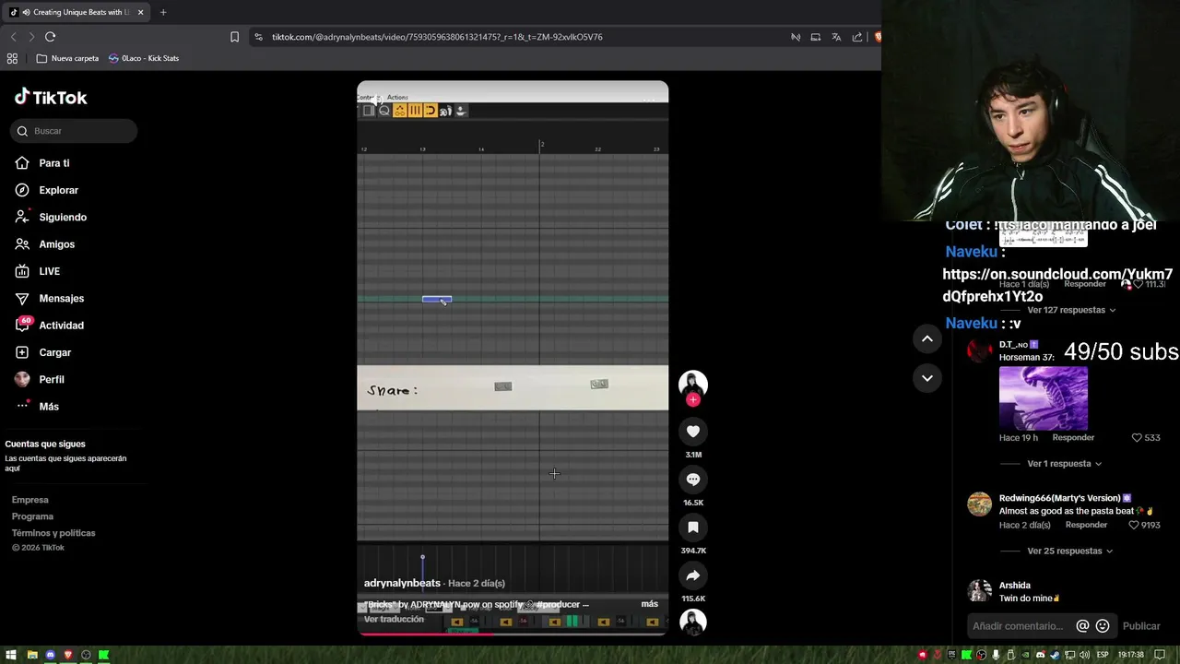Open Empresa footer link

pos(30,500)
